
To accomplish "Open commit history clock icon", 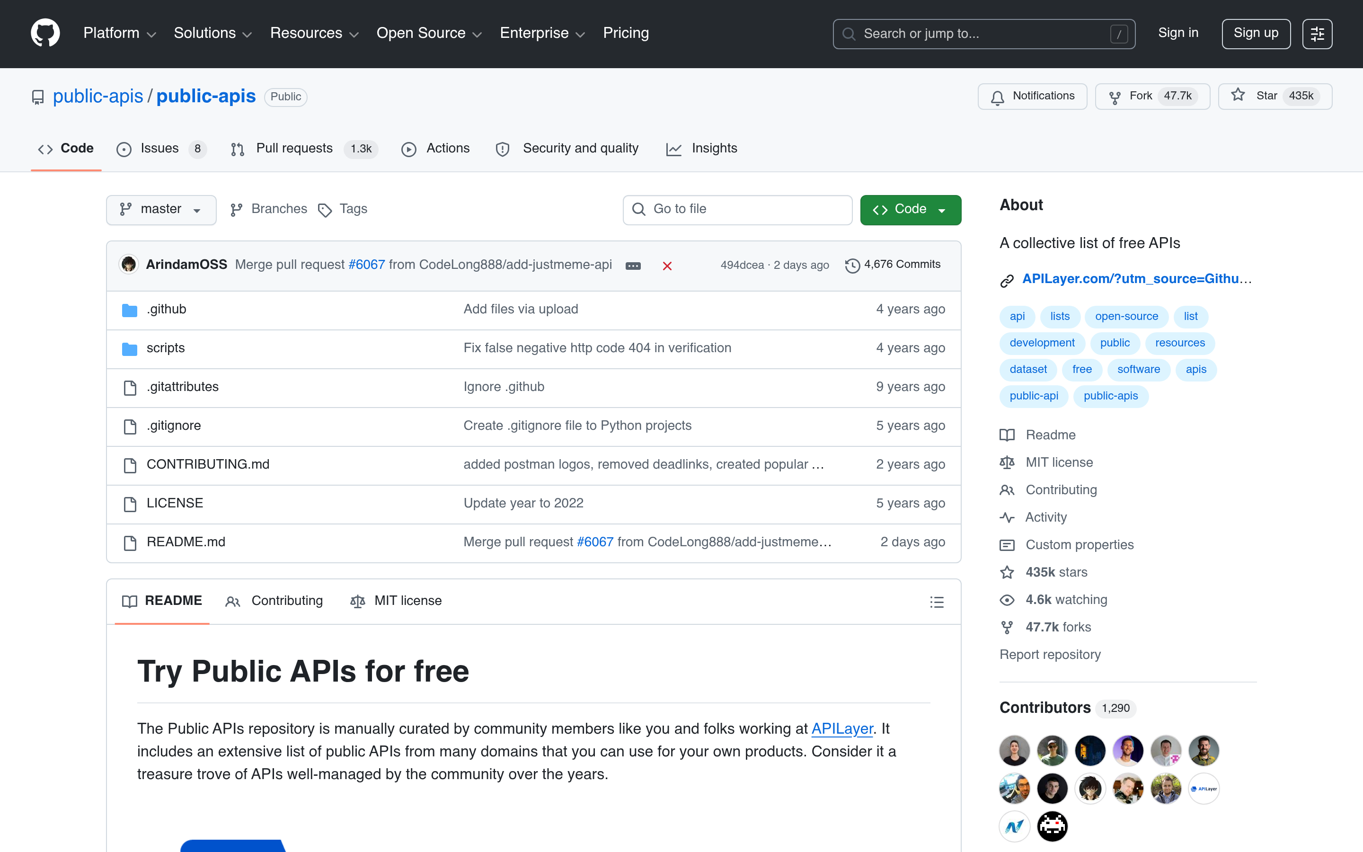I will pyautogui.click(x=852, y=265).
